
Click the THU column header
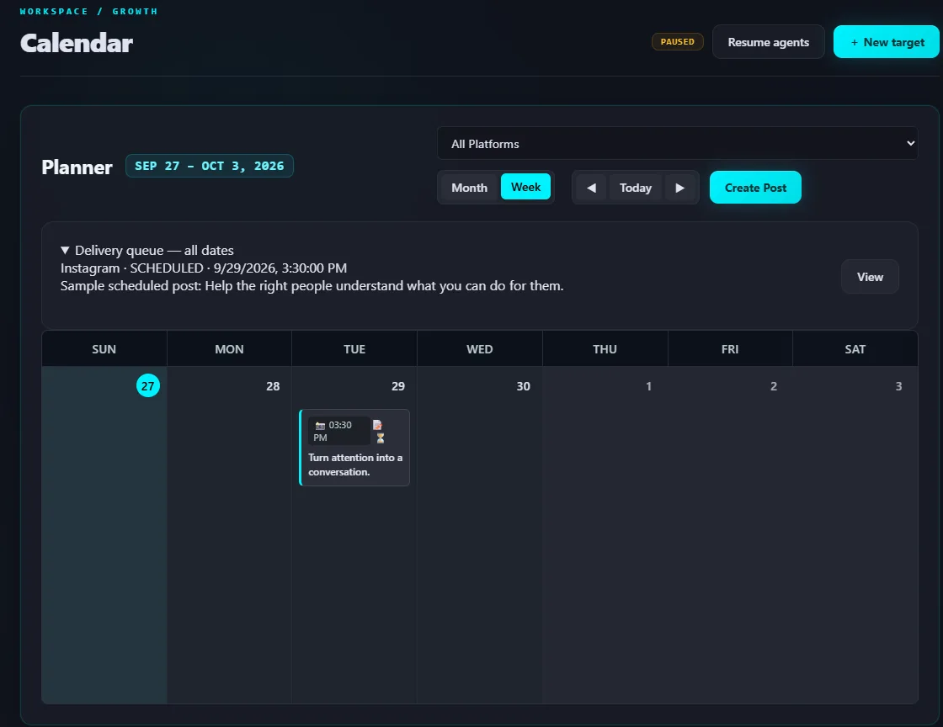click(605, 349)
